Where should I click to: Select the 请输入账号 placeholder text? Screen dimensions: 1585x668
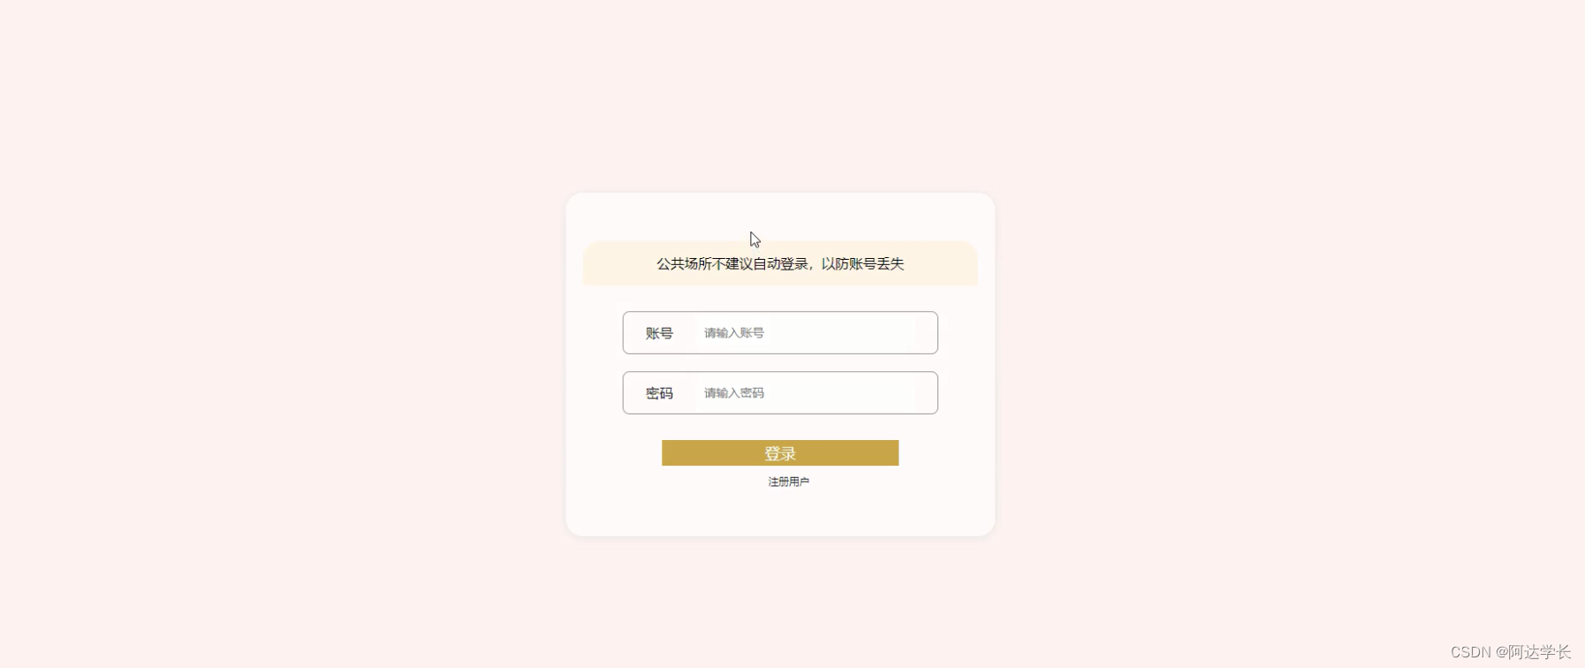pyautogui.click(x=734, y=333)
